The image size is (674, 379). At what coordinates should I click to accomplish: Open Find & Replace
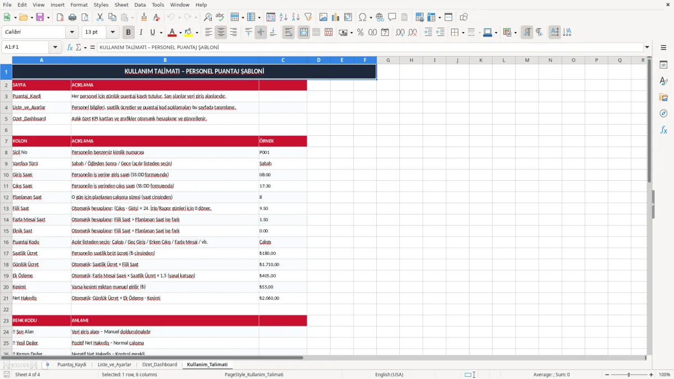point(208,17)
